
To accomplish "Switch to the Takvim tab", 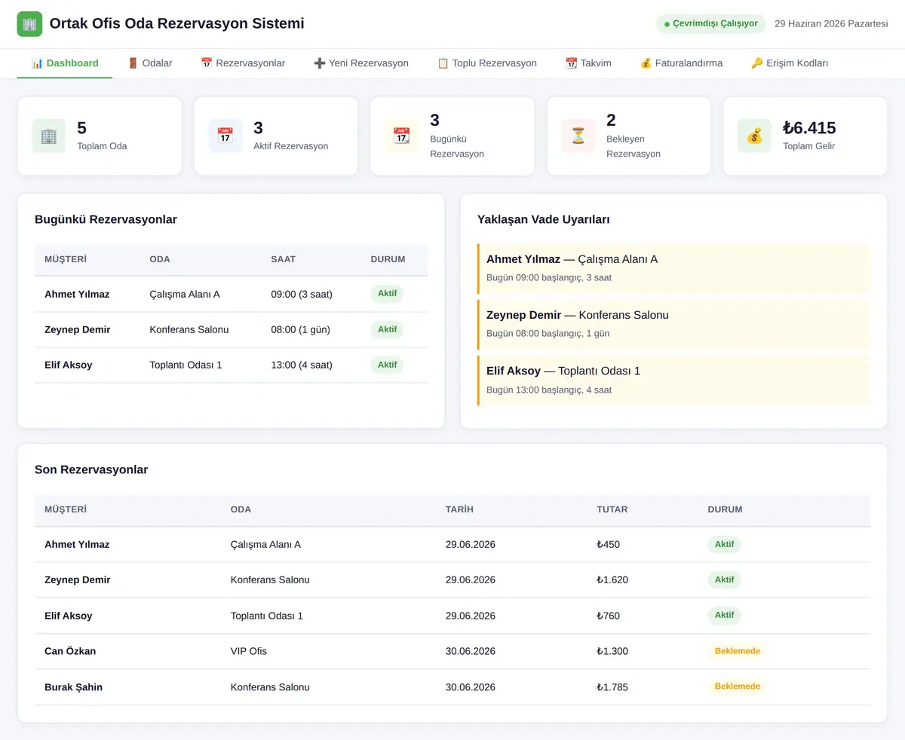I will pyautogui.click(x=588, y=63).
